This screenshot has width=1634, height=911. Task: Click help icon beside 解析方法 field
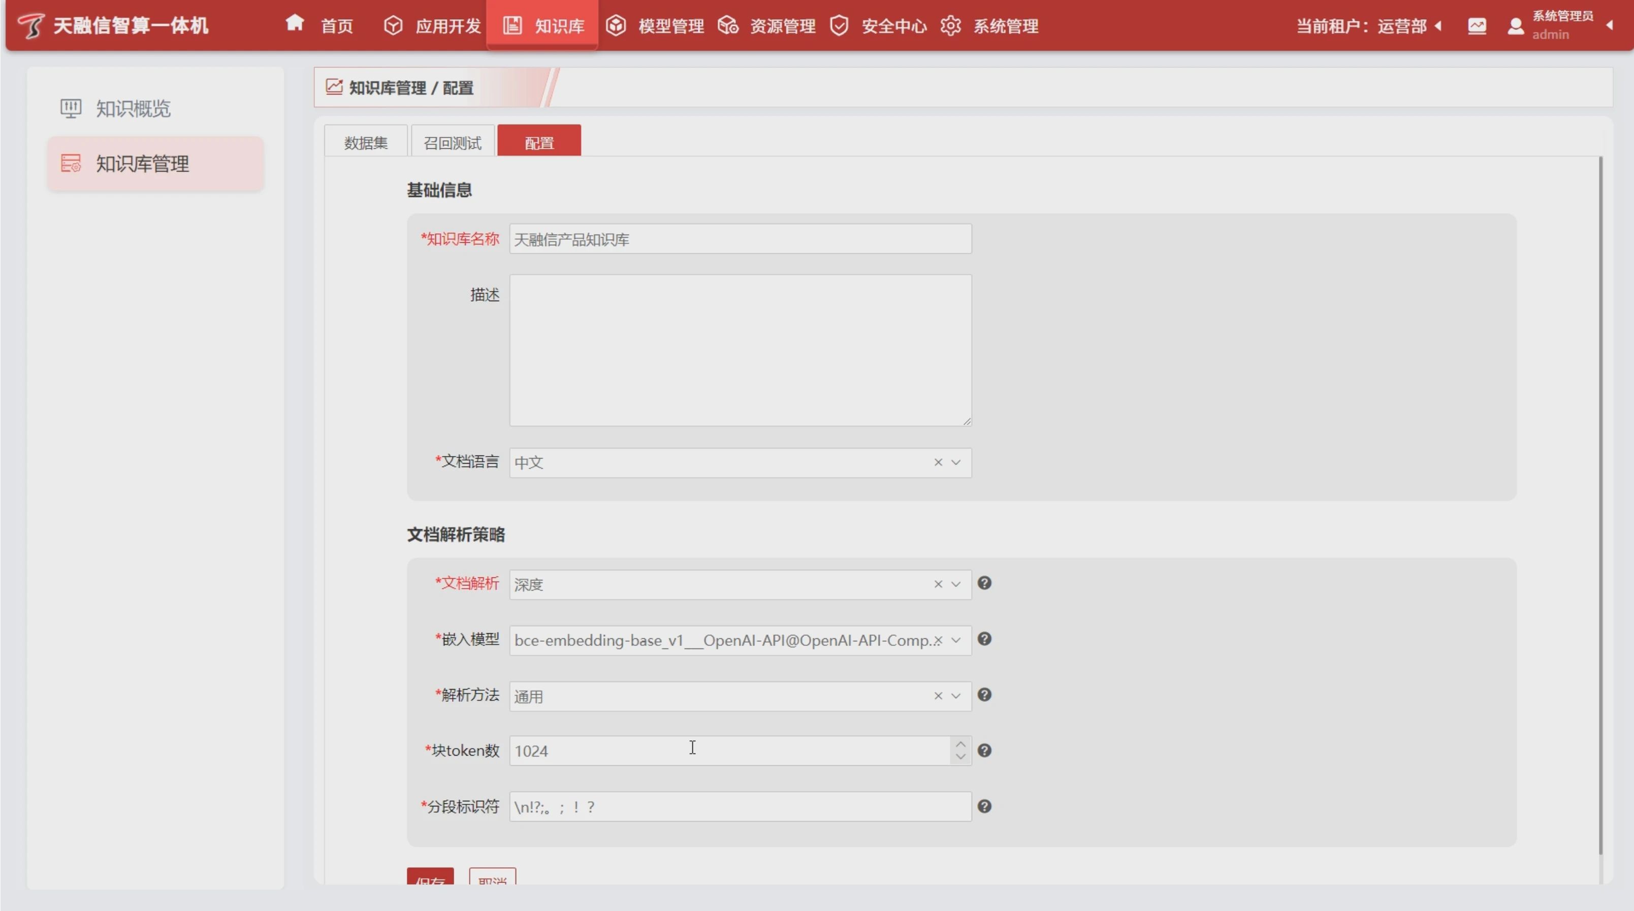[x=984, y=694]
